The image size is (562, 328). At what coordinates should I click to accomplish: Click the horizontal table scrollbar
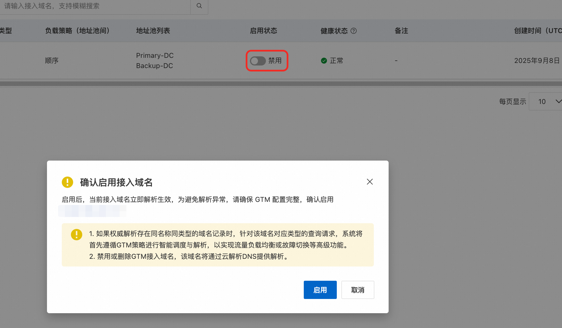point(281,84)
